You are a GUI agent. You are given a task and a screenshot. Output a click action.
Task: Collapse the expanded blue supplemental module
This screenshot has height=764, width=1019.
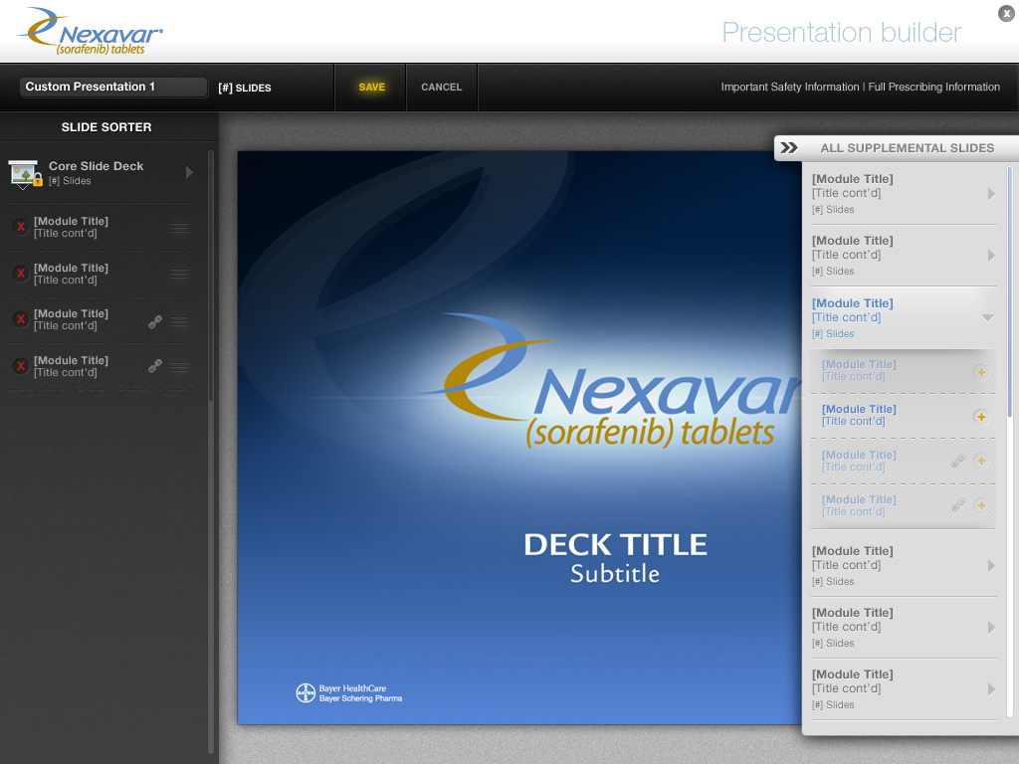pos(987,318)
